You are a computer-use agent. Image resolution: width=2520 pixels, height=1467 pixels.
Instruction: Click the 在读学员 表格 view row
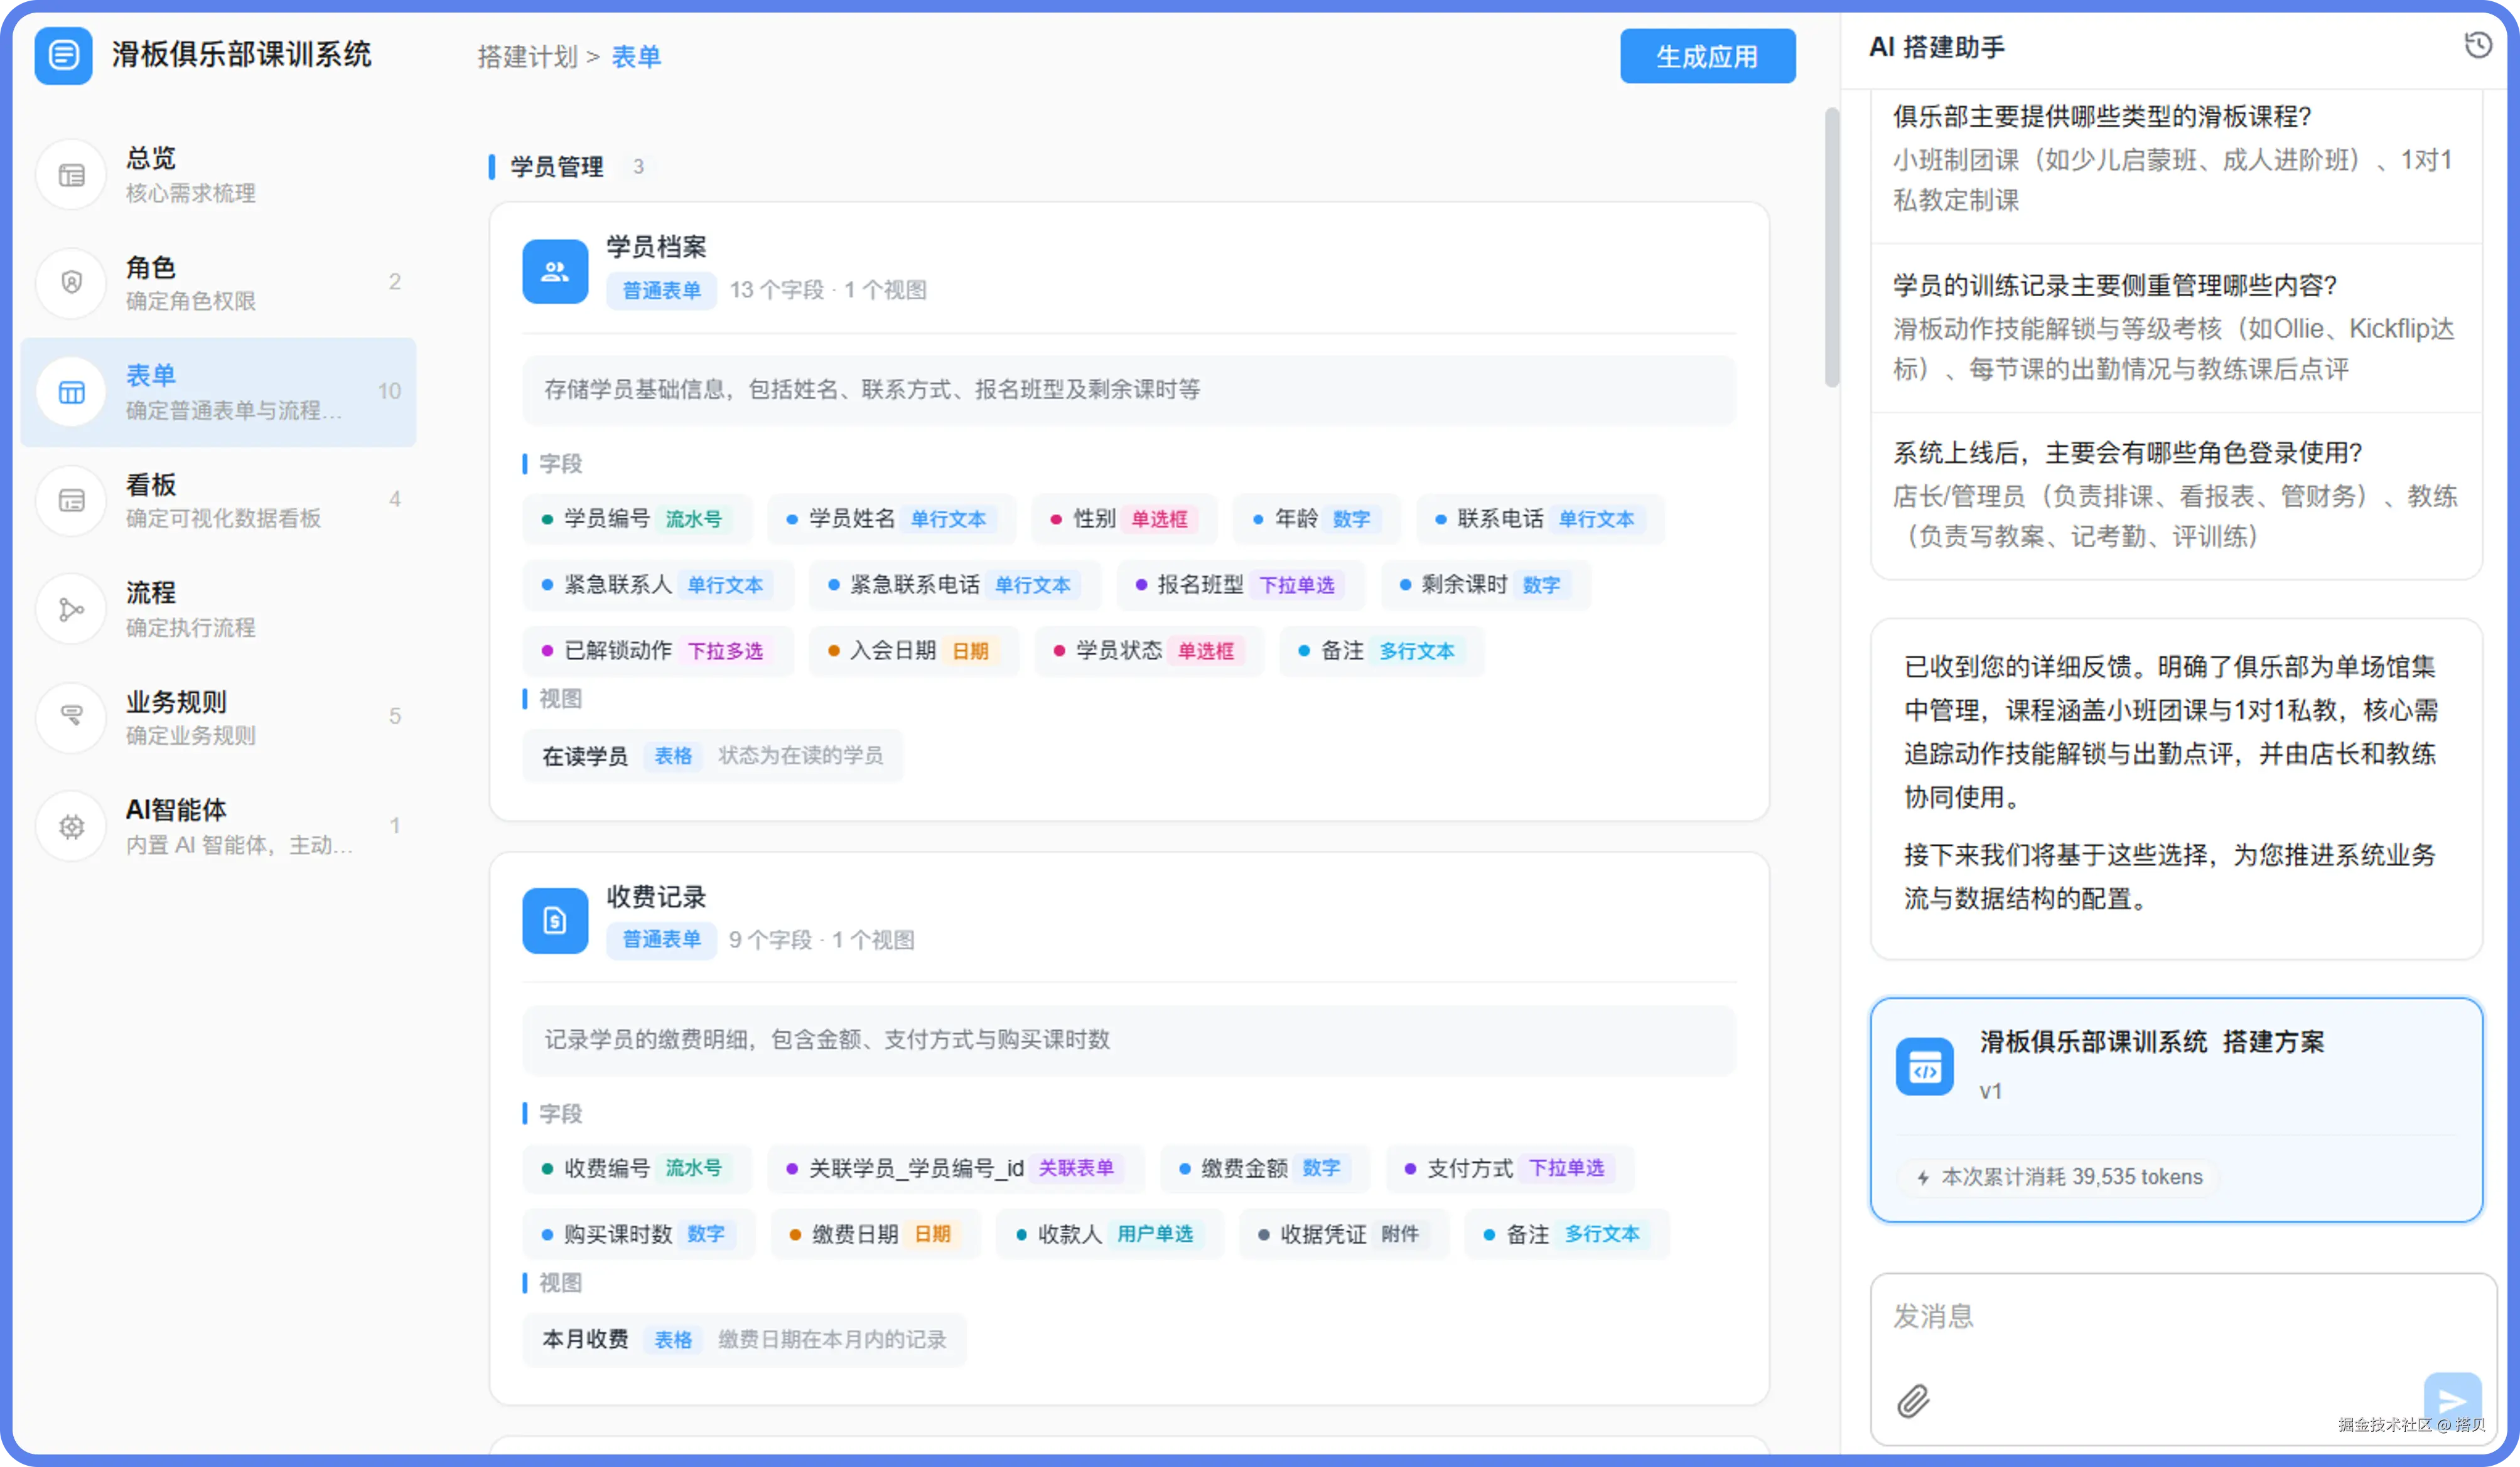pos(712,755)
